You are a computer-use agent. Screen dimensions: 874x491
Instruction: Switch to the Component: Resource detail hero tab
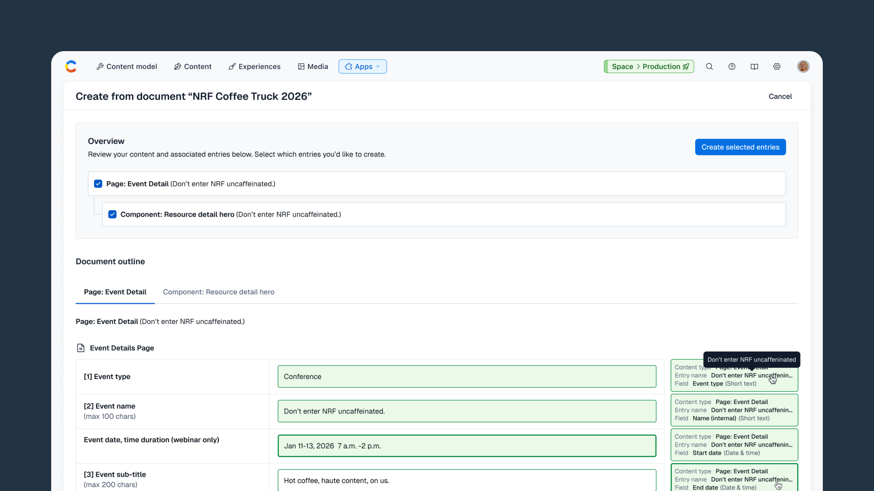[219, 292]
